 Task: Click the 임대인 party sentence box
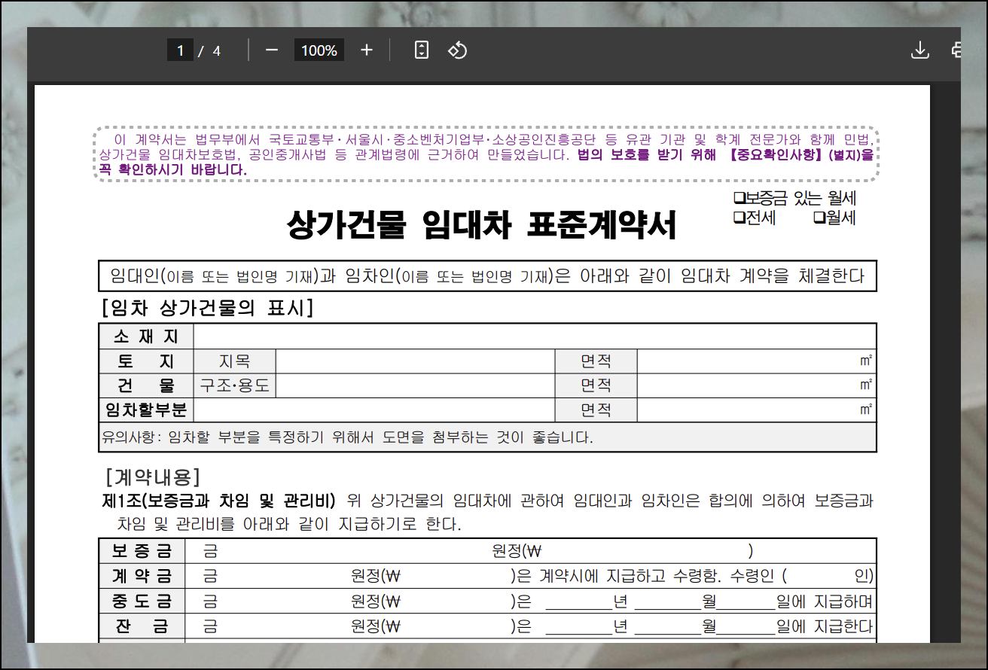click(488, 276)
